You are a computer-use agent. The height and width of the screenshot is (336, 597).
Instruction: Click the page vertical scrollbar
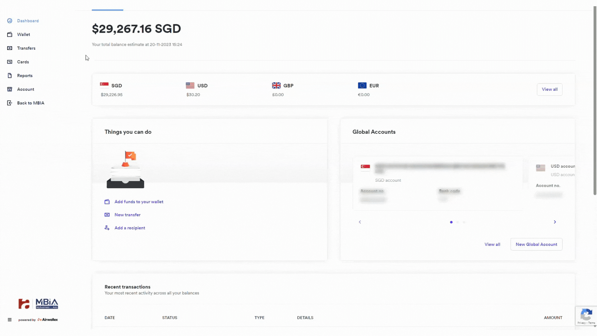595,100
